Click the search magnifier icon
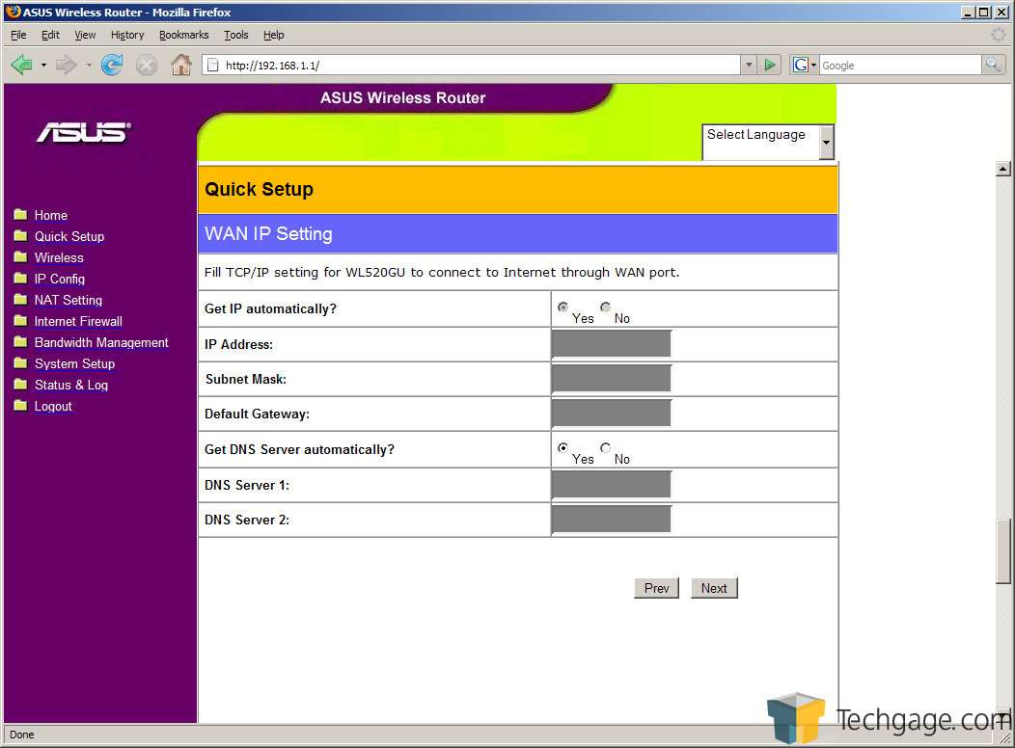This screenshot has height=748, width=1015. [x=993, y=65]
